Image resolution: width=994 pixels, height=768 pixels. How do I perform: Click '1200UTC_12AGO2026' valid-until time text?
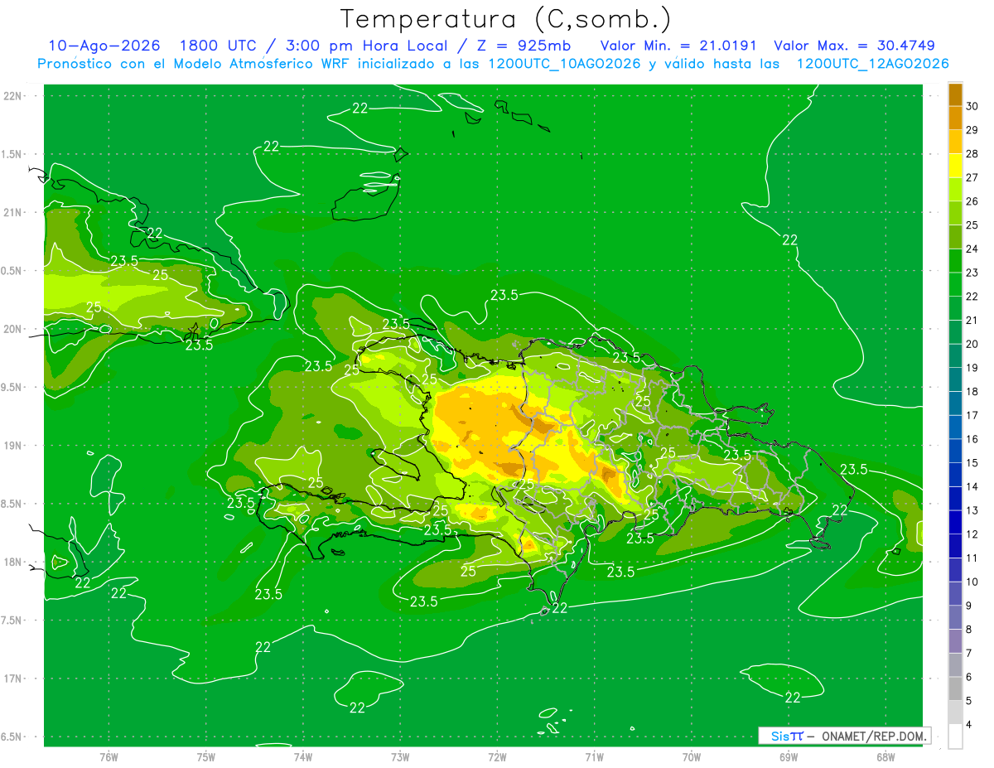[872, 64]
